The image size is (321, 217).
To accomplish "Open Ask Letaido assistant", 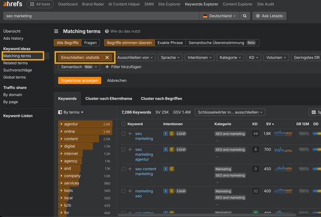I will pos(269,16).
